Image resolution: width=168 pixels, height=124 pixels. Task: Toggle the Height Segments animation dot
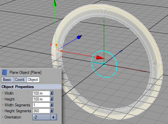[3, 111]
